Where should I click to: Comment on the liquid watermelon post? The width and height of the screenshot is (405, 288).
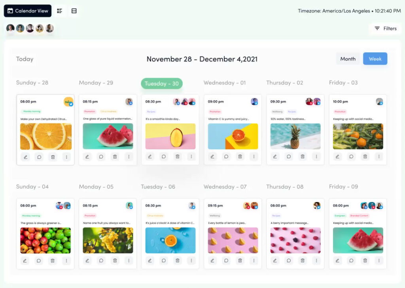(x=101, y=157)
